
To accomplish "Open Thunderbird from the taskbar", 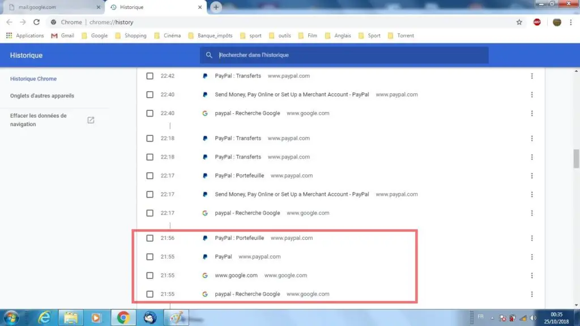I will pos(150,318).
